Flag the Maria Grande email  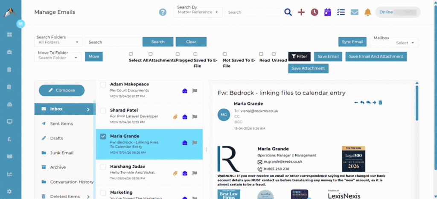pyautogui.click(x=195, y=143)
